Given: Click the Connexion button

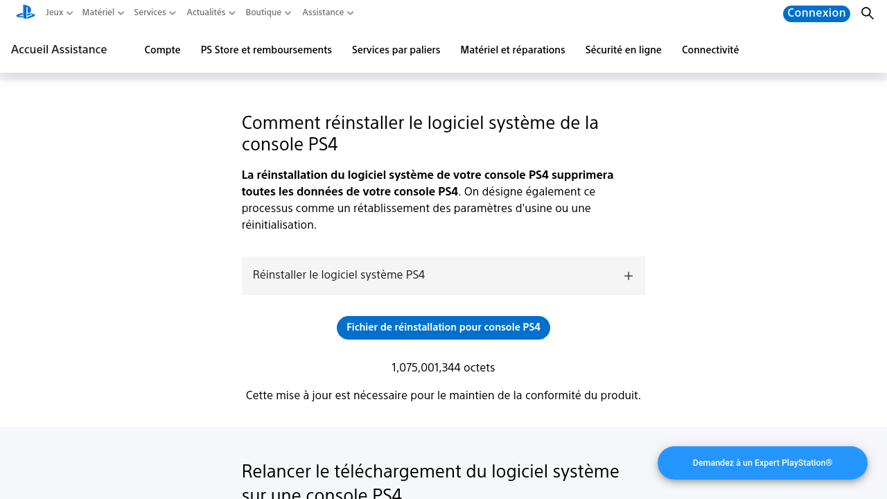Looking at the screenshot, I should (816, 13).
